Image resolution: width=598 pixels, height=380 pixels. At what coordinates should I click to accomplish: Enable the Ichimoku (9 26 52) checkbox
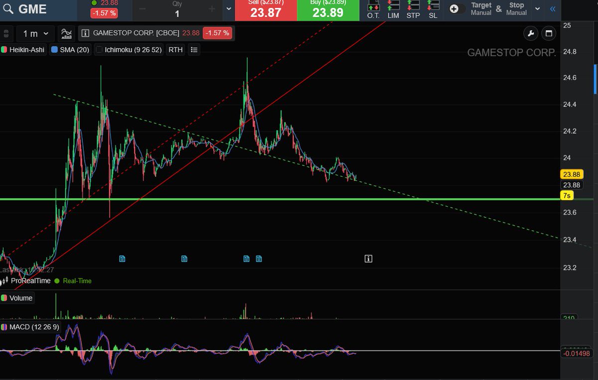(99, 50)
